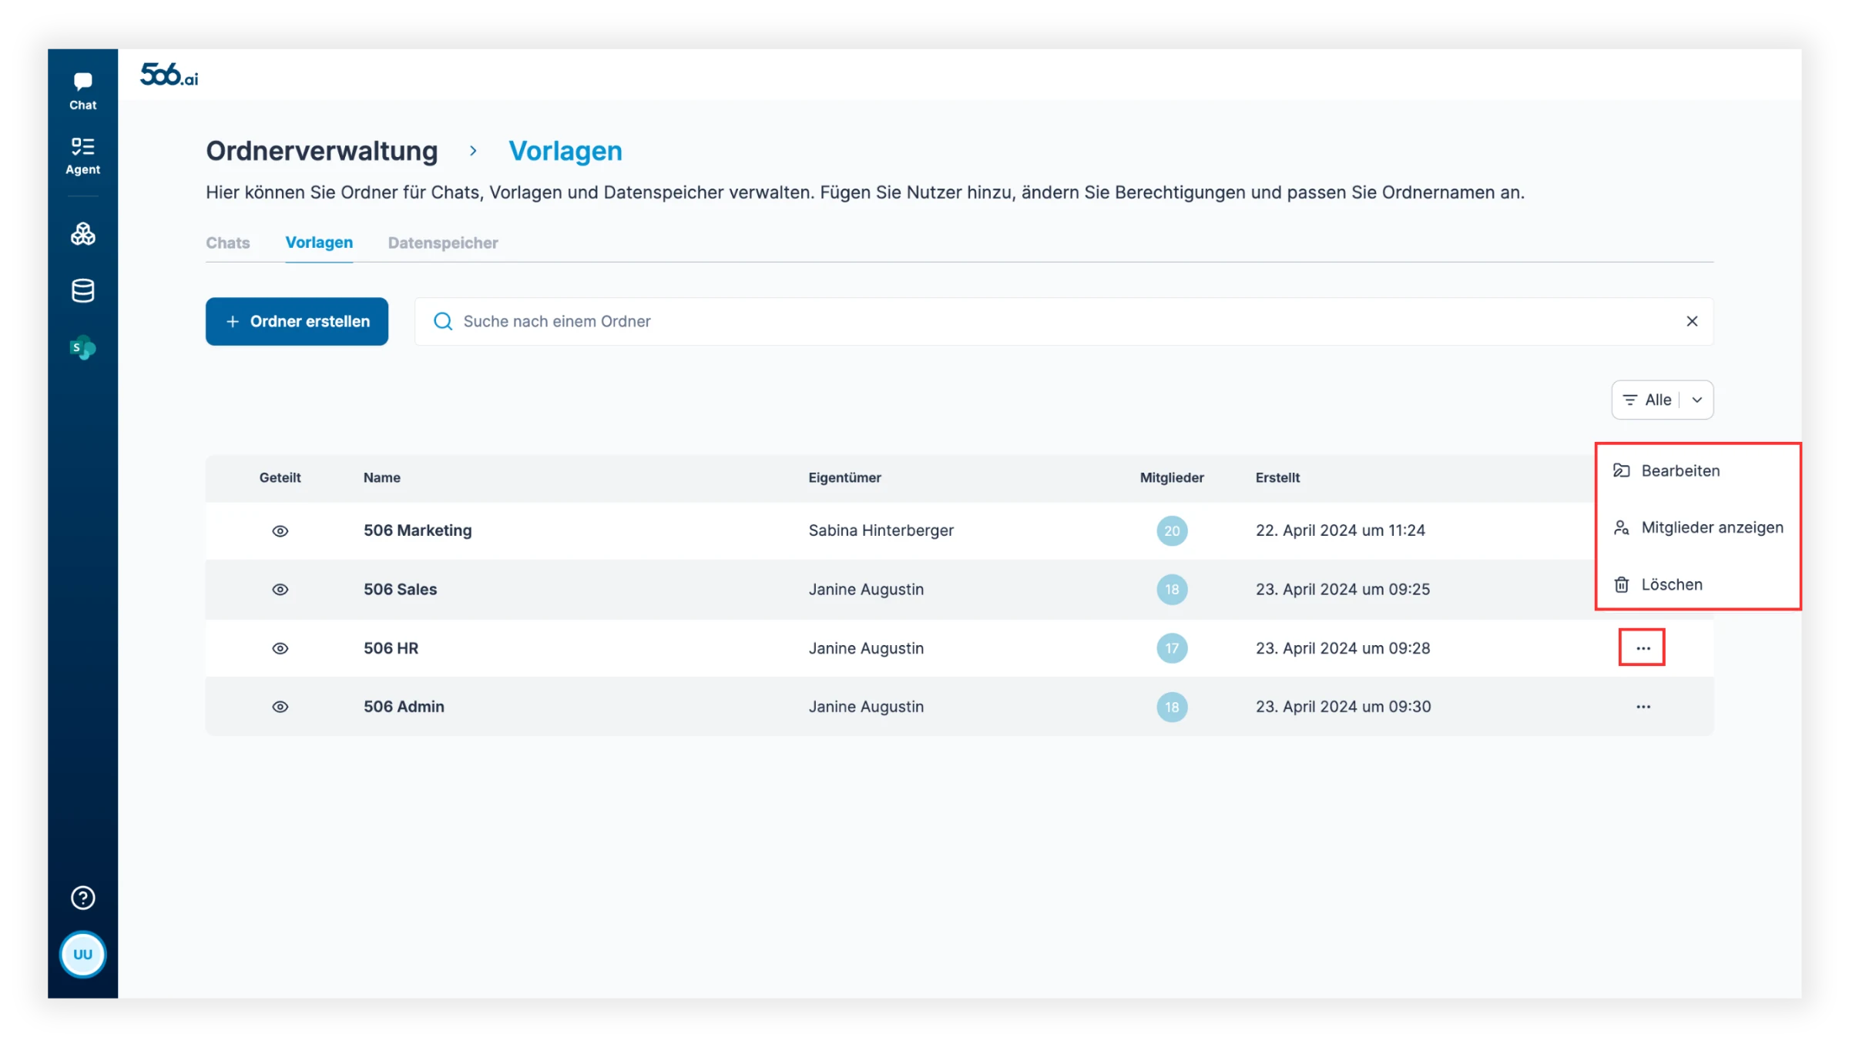Image resolution: width=1849 pixels, height=1047 pixels.
Task: Click the Ordnerverwaltung breadcrumb title
Action: tap(322, 151)
